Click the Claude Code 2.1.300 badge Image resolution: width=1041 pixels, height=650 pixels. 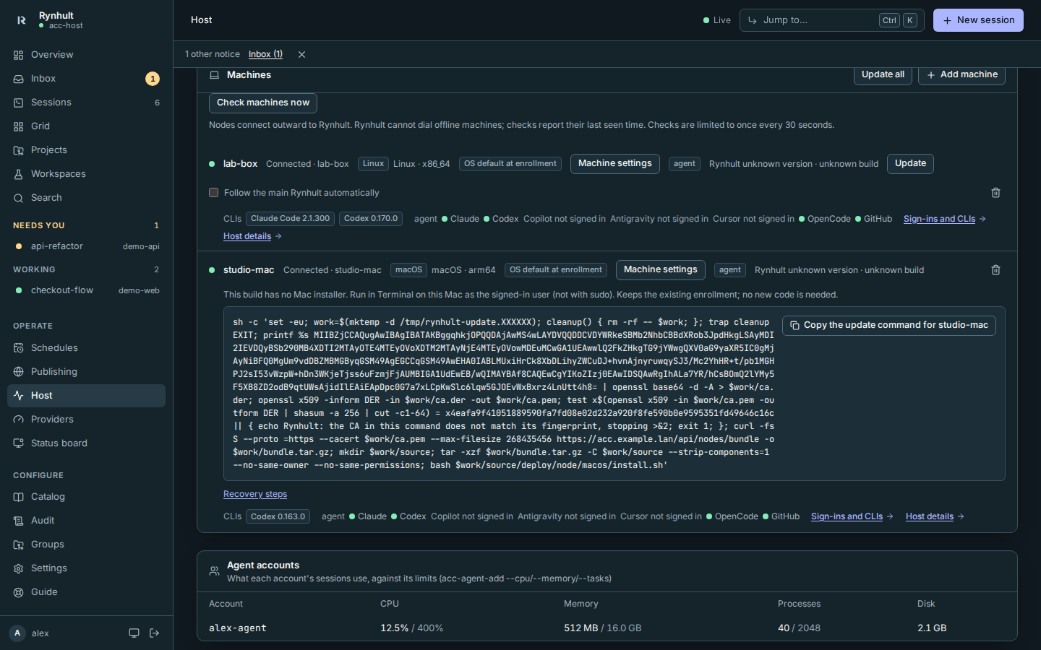coord(290,219)
